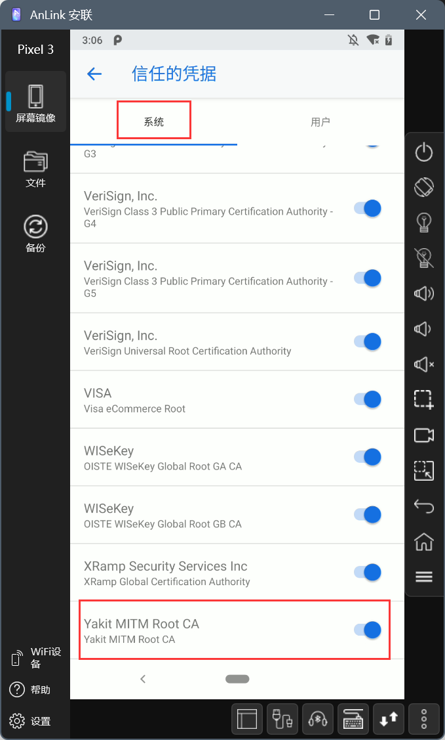Viewport: 445px width, 740px height.
Task: Click the muted notification bell status icon
Action: [x=353, y=40]
